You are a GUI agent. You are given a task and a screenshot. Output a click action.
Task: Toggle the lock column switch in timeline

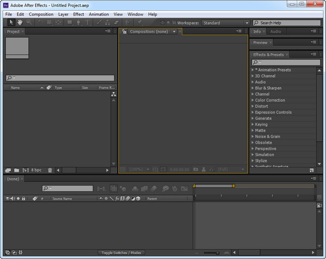point(24,199)
